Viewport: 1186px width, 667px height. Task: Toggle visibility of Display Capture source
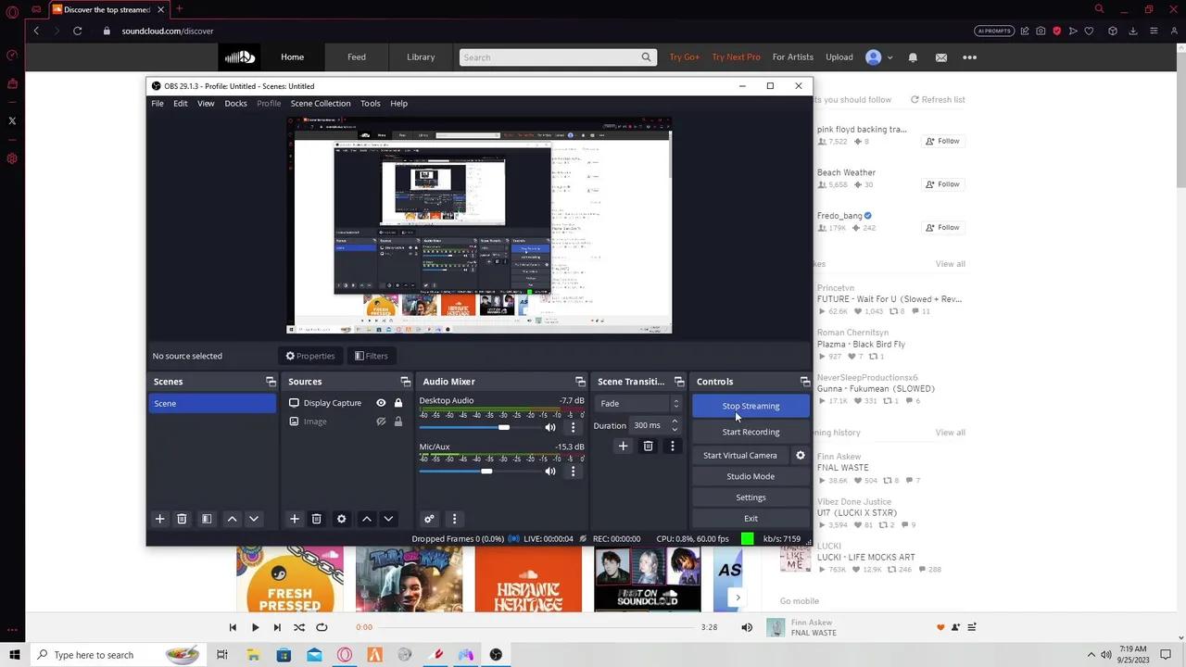(x=381, y=403)
